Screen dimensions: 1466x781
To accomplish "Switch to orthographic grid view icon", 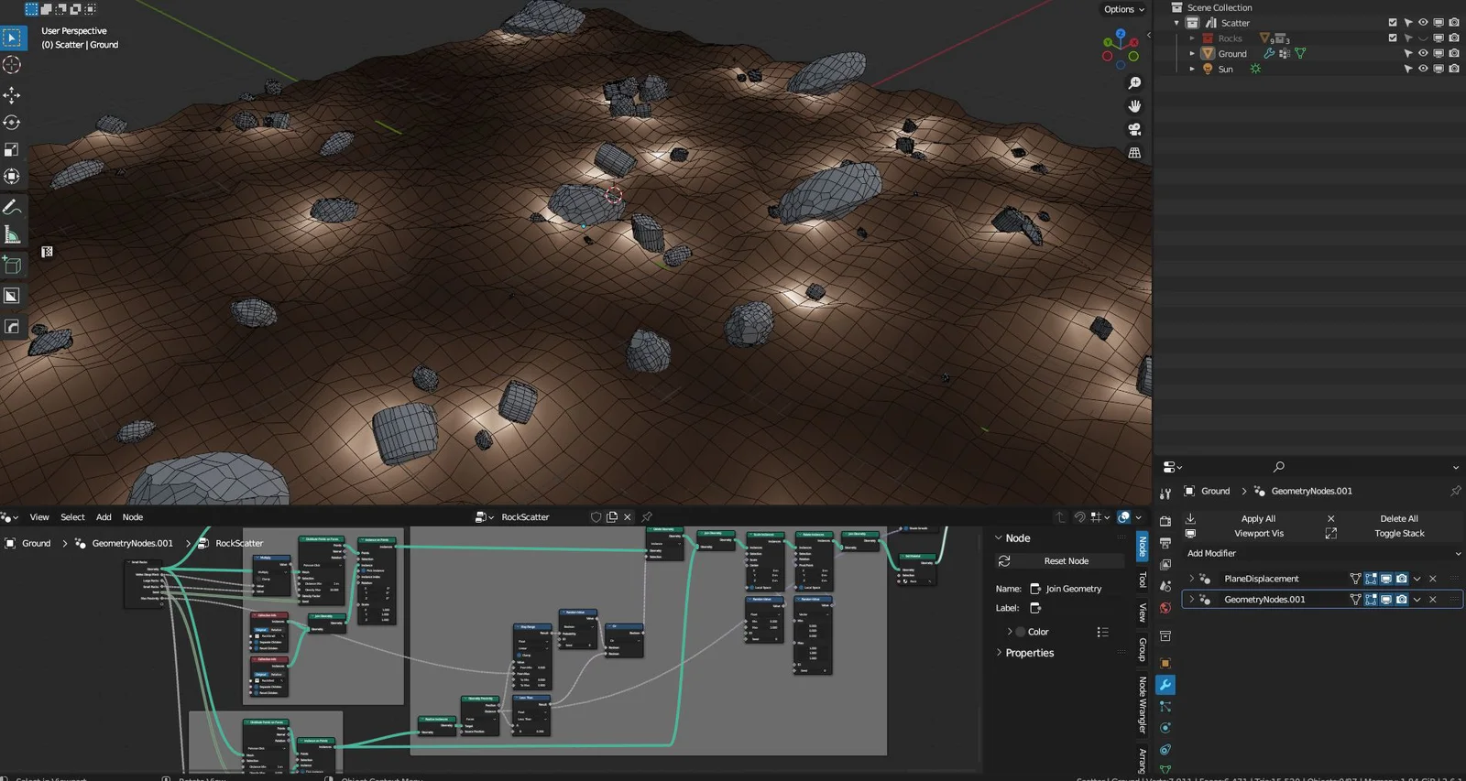I will (x=1134, y=153).
